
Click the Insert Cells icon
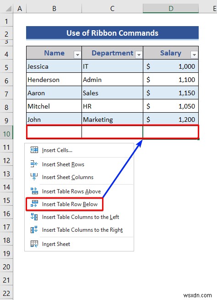tap(34, 150)
